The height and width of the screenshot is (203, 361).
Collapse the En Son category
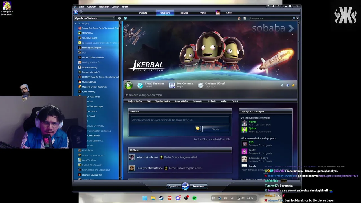[x=76, y=23]
